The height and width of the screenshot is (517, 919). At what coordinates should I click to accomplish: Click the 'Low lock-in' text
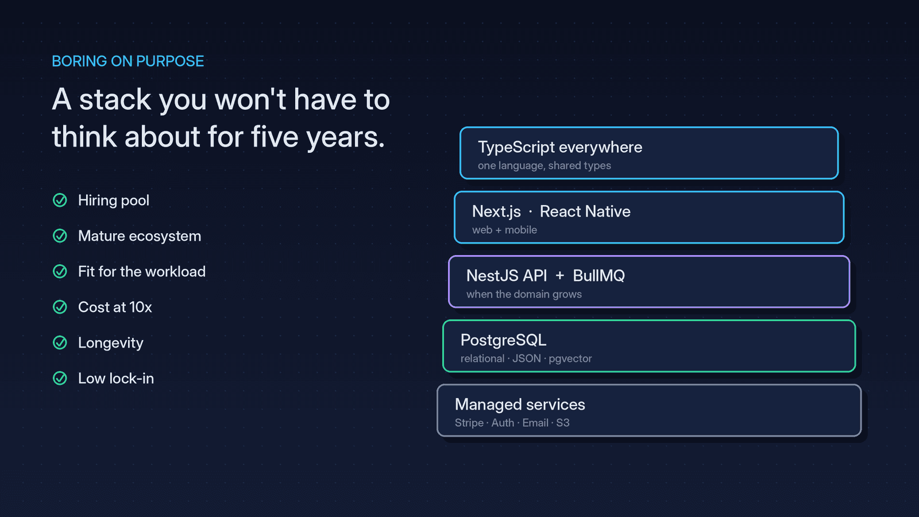[x=116, y=379]
